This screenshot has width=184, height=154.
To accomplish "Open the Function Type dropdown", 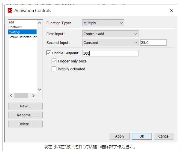I will [x=103, y=23].
